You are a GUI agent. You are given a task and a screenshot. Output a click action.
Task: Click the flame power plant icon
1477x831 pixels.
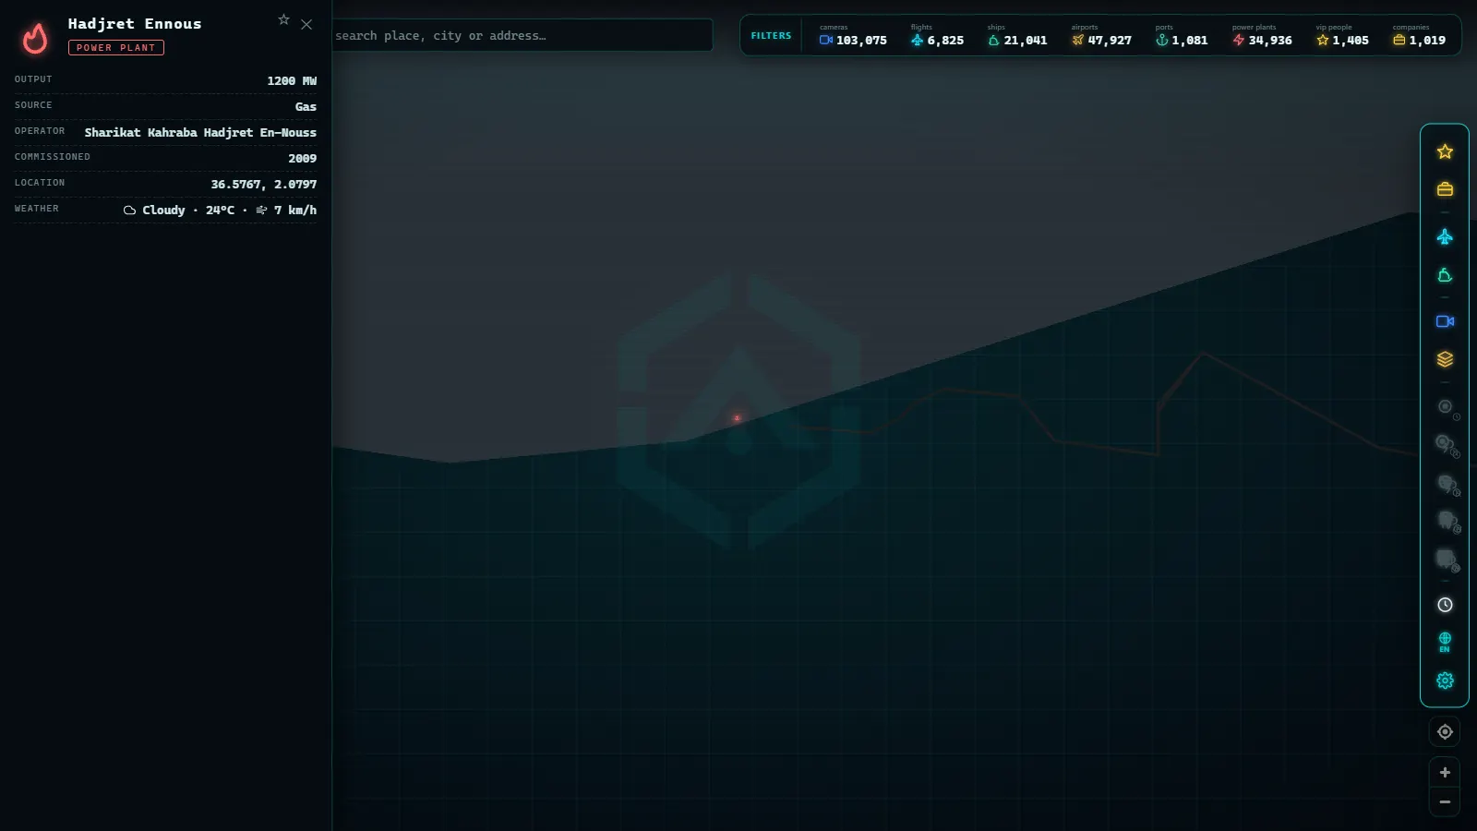coord(35,38)
